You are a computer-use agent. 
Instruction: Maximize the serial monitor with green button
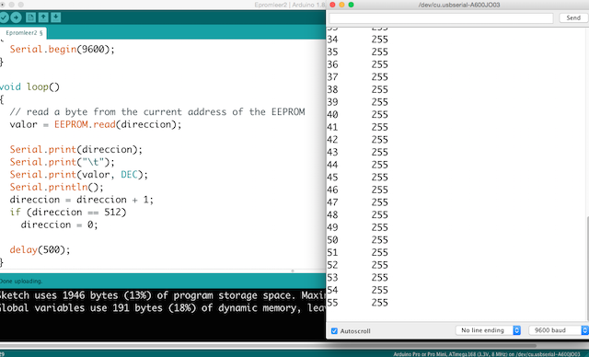[x=352, y=5]
